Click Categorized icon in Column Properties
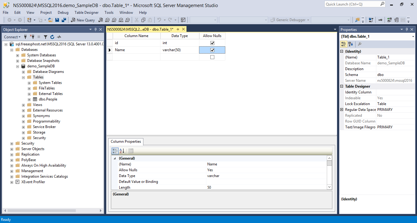Image resolution: width=417 pixels, height=223 pixels. tap(115, 151)
